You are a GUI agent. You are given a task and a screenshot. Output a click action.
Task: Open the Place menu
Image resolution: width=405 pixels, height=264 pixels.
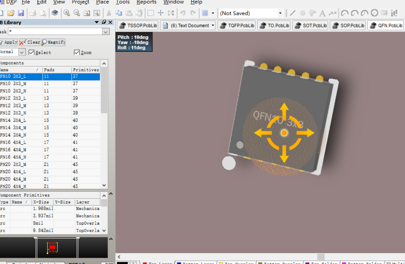coord(102,2)
